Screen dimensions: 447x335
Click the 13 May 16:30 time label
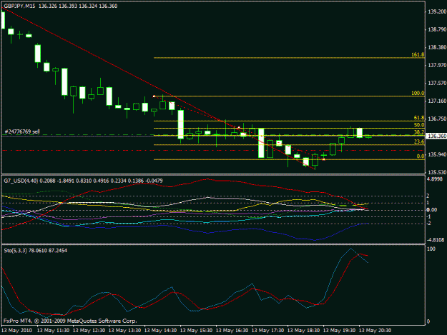[232, 330]
